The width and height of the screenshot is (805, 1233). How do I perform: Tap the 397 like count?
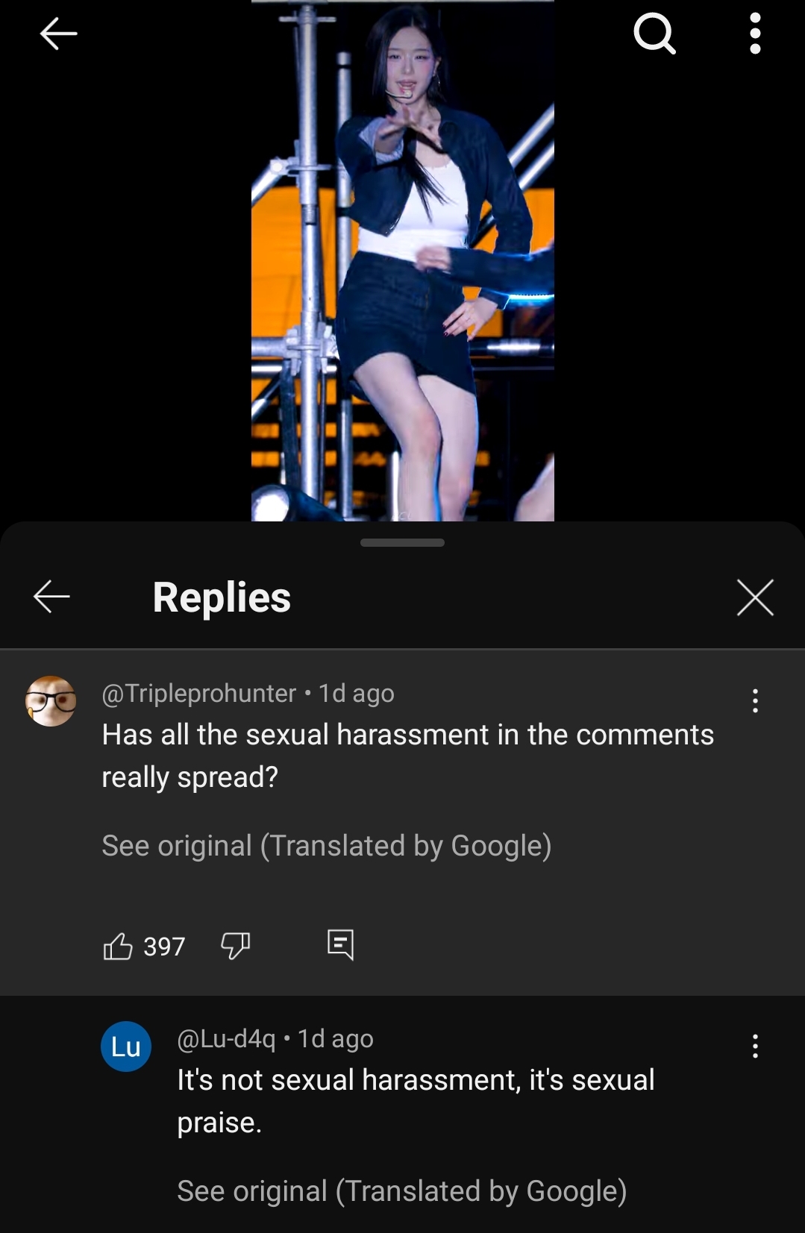[x=164, y=947]
